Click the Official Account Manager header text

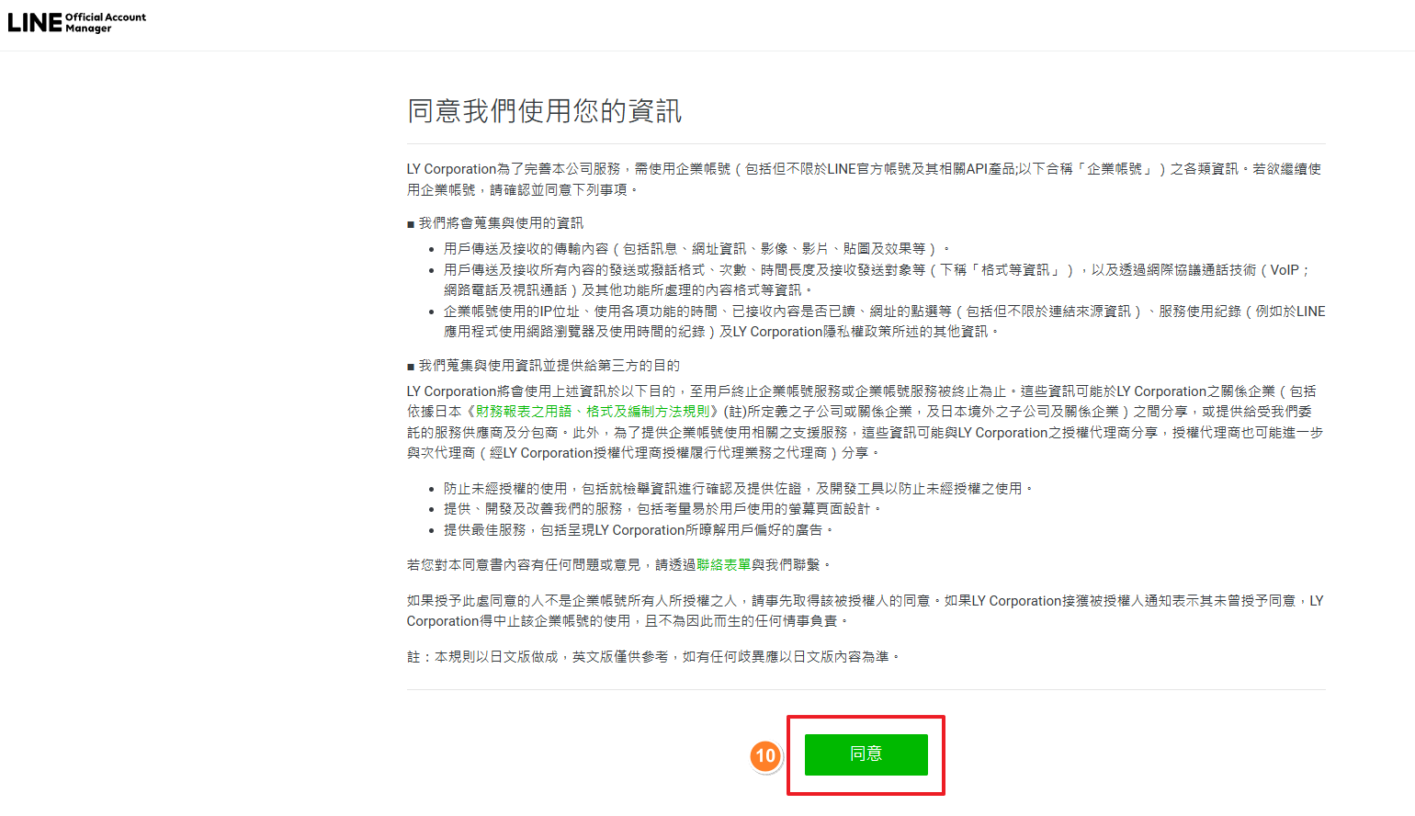tap(105, 23)
